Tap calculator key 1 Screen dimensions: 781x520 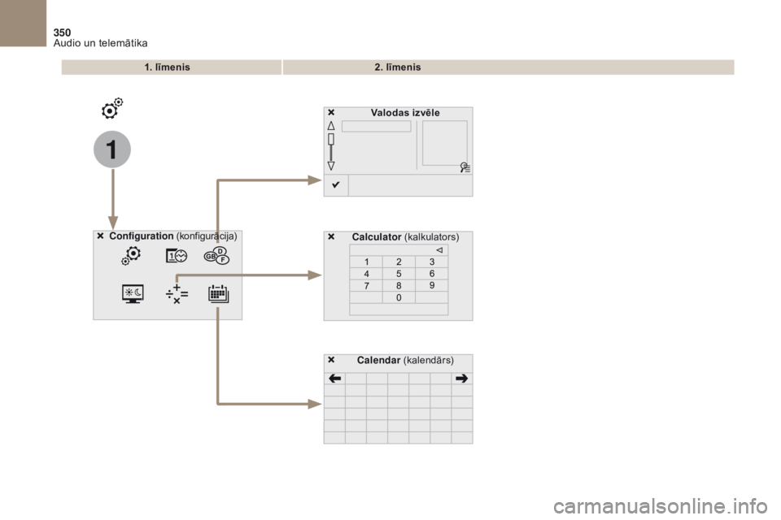point(366,262)
